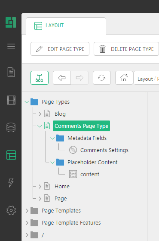
Task: Refresh the tree with circular arrows button
Action: point(102,78)
